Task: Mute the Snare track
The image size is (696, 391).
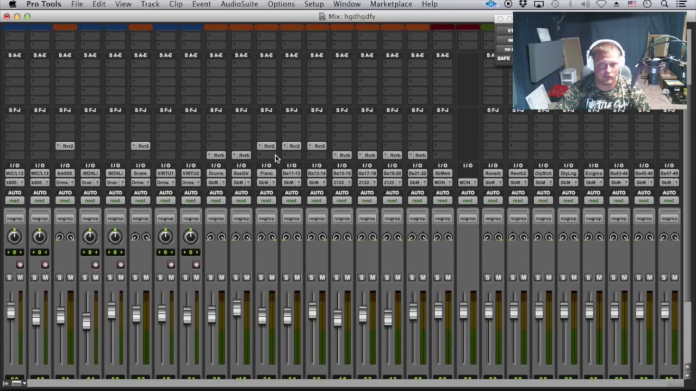Action: (146, 278)
